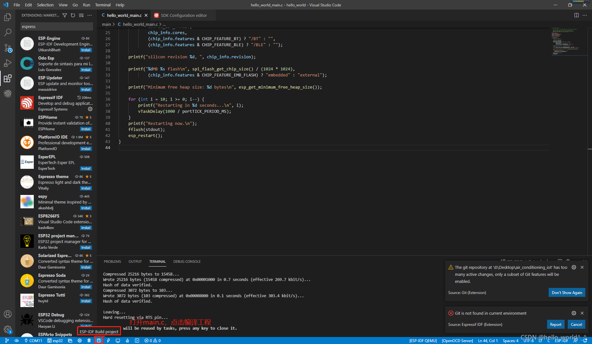Open notifications bell in status bar
592x344 pixels.
[585, 340]
